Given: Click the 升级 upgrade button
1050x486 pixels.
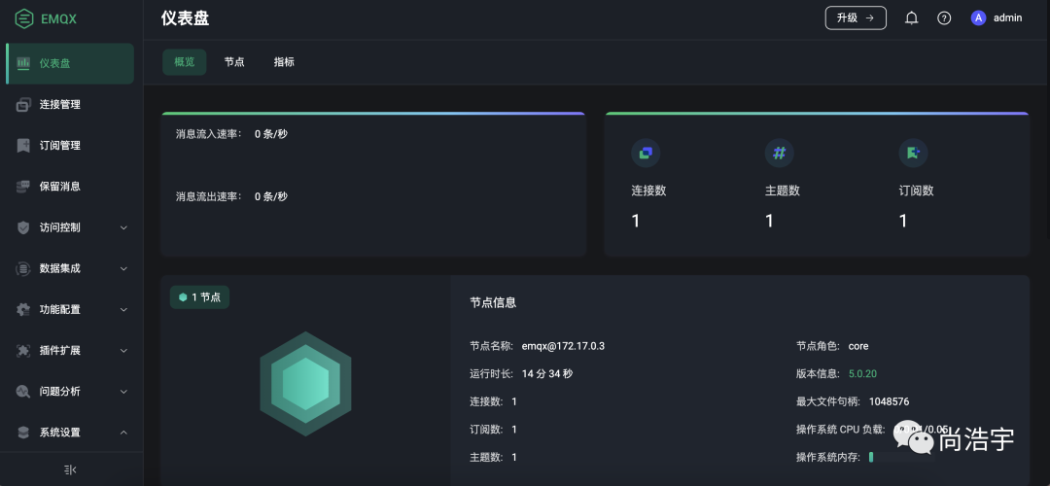Looking at the screenshot, I should click(856, 17).
